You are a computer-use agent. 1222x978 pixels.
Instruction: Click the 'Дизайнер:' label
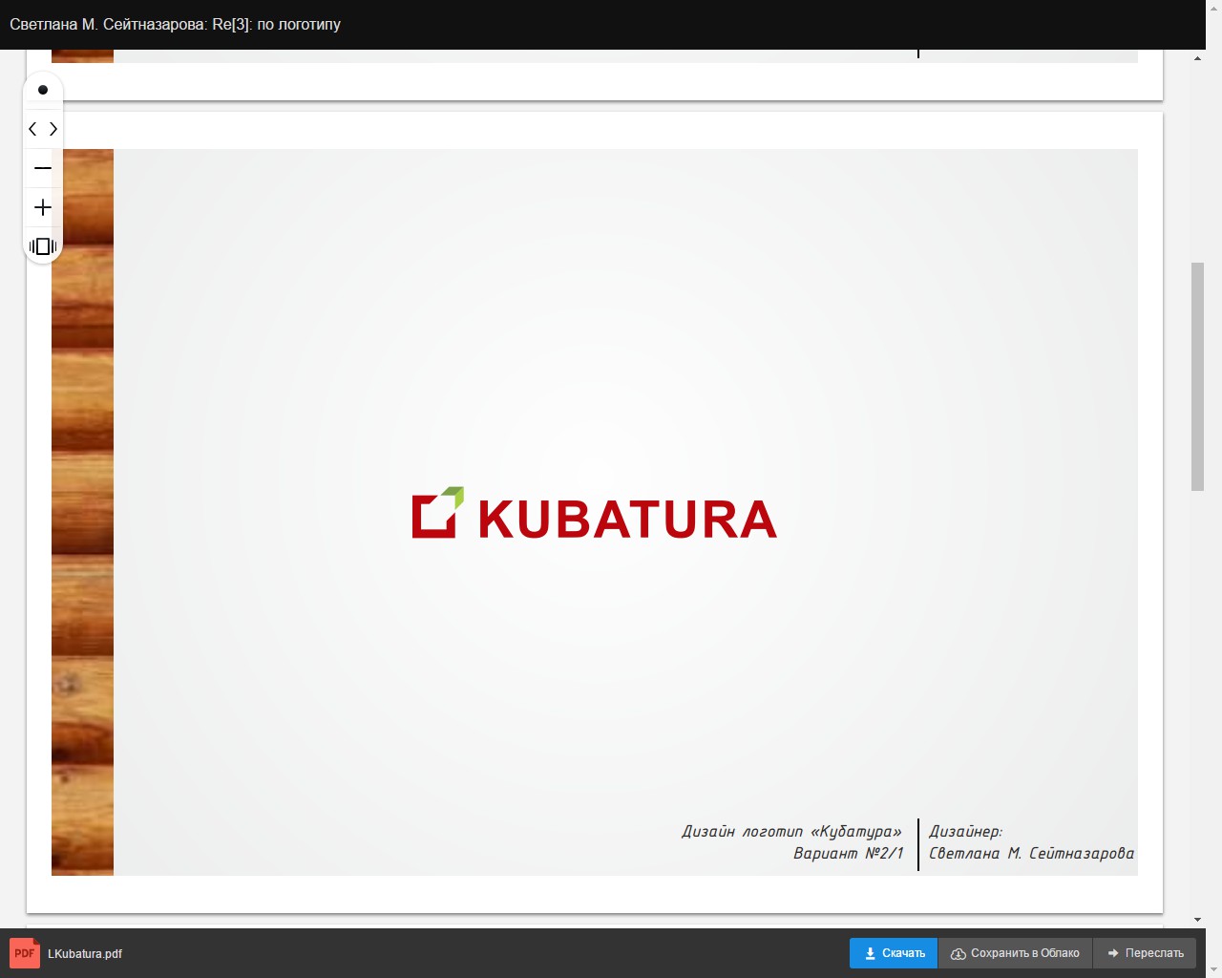965,831
